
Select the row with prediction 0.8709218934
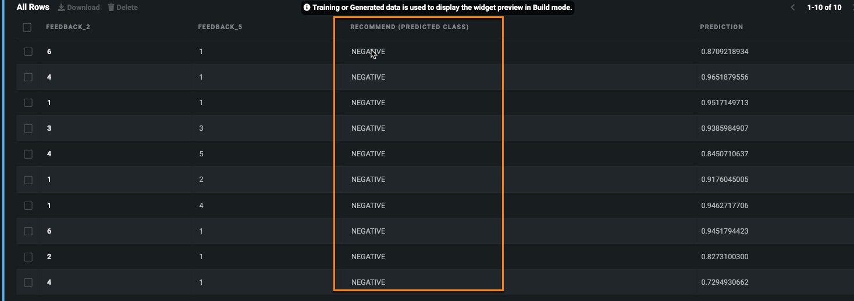pyautogui.click(x=28, y=52)
